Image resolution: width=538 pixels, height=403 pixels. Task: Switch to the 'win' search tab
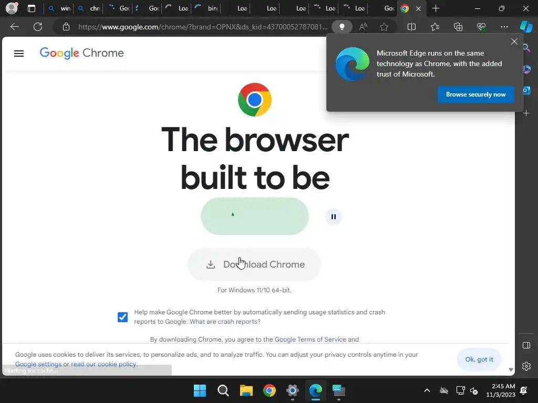(59, 8)
